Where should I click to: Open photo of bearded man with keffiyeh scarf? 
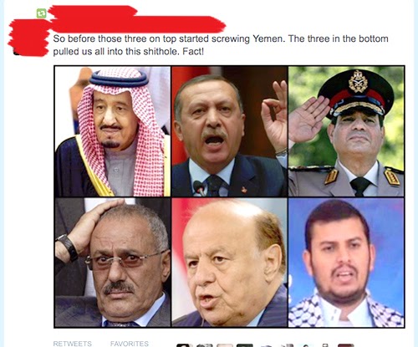click(346, 263)
